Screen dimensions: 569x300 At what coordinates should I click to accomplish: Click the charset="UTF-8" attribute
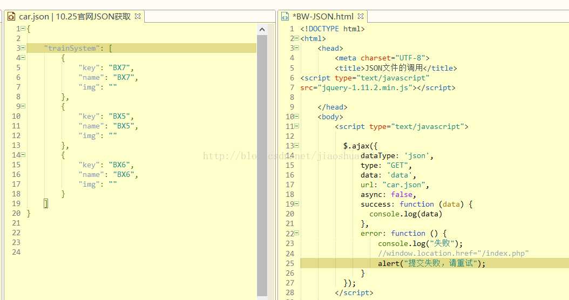392,58
